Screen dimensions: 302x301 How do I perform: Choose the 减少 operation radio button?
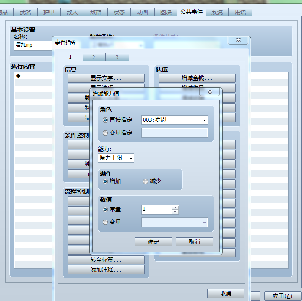tap(146, 181)
